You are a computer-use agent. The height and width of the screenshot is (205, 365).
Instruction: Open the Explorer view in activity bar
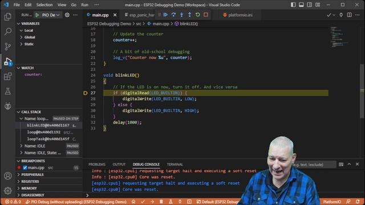[x=7, y=17]
